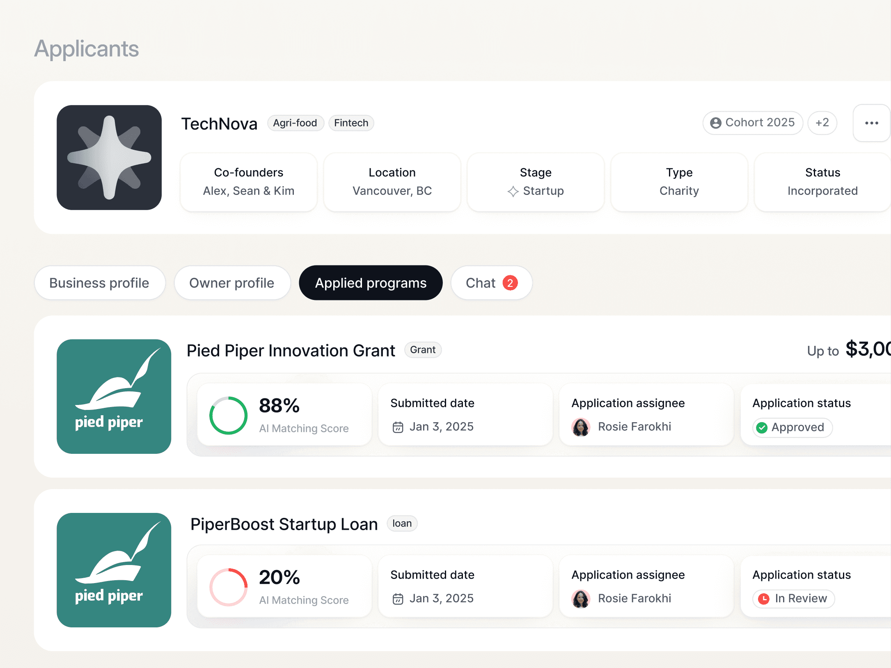Viewport: 891px width, 668px height.
Task: Click the green Approved checkmark icon
Action: 762,428
